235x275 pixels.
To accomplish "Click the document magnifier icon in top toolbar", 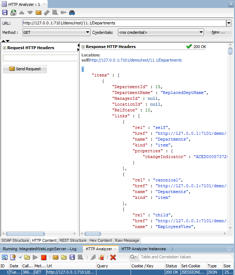I will pyautogui.click(x=55, y=13).
